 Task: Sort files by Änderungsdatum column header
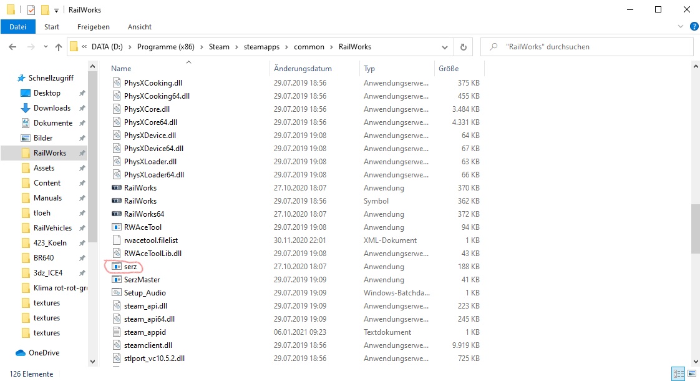[303, 69]
